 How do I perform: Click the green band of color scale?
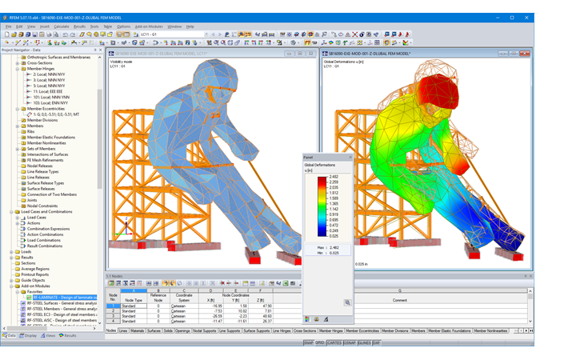[x=322, y=206]
